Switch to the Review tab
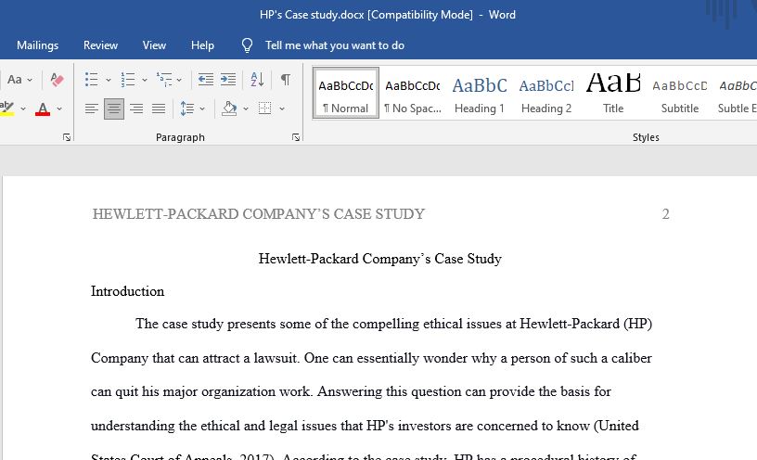The height and width of the screenshot is (460, 757). (100, 45)
